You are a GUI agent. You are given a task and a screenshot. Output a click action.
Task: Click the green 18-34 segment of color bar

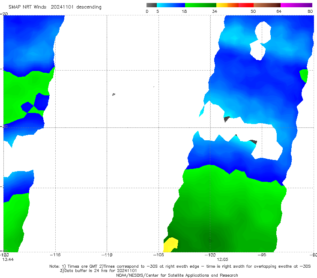coord(200,5)
